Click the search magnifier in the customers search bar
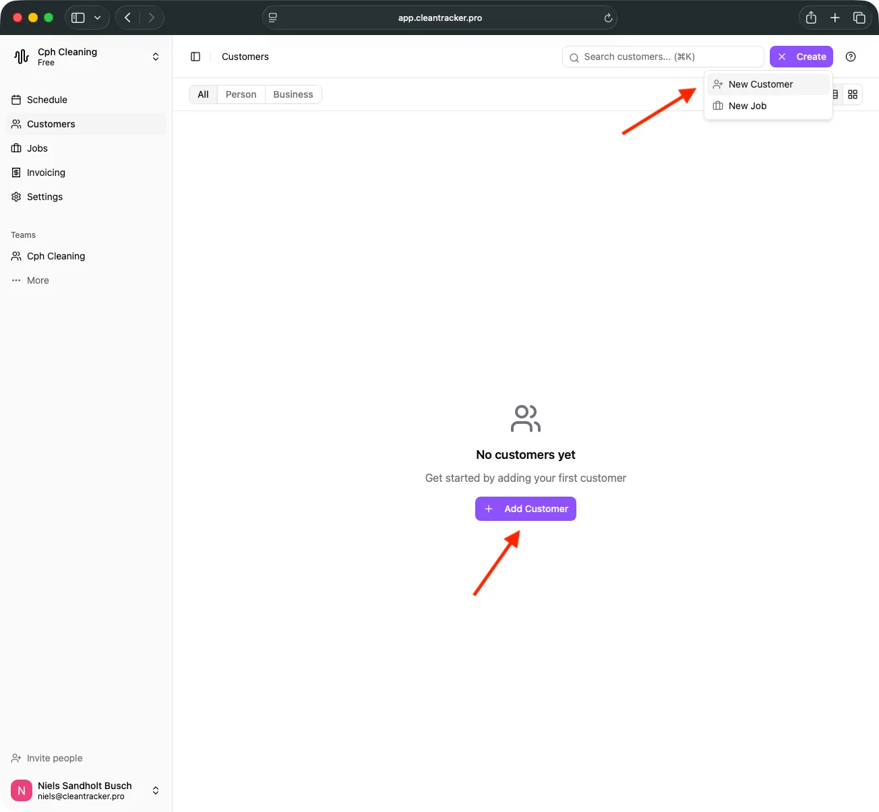879x812 pixels. [574, 57]
